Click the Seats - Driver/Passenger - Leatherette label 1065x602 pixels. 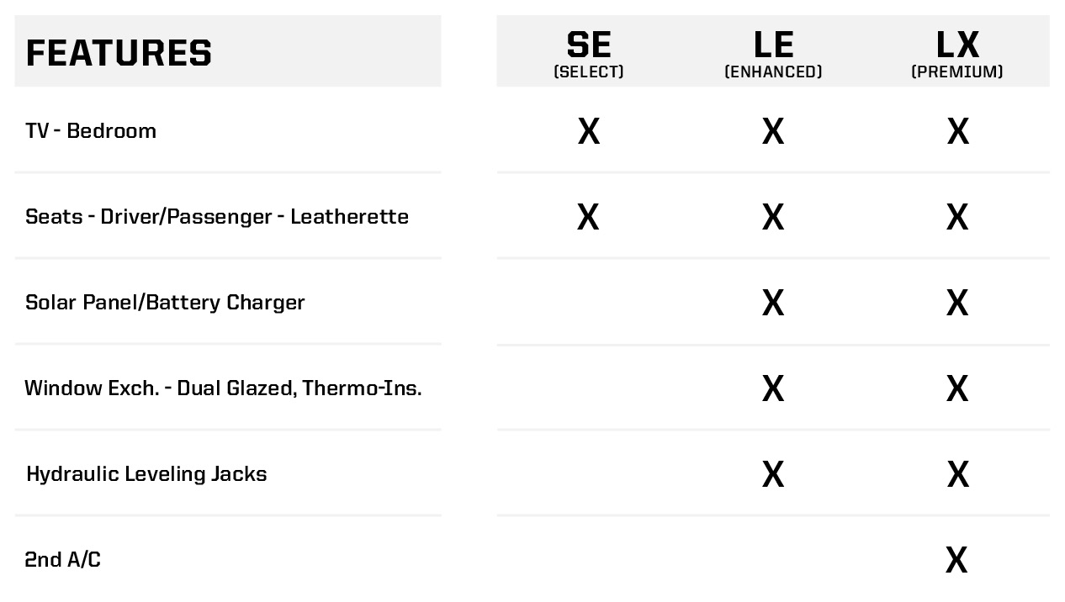click(217, 217)
